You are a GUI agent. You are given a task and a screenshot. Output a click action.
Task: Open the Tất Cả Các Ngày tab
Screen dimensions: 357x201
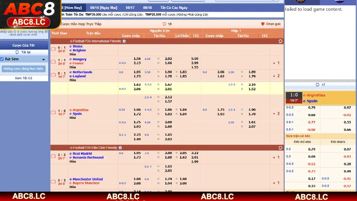click(174, 8)
